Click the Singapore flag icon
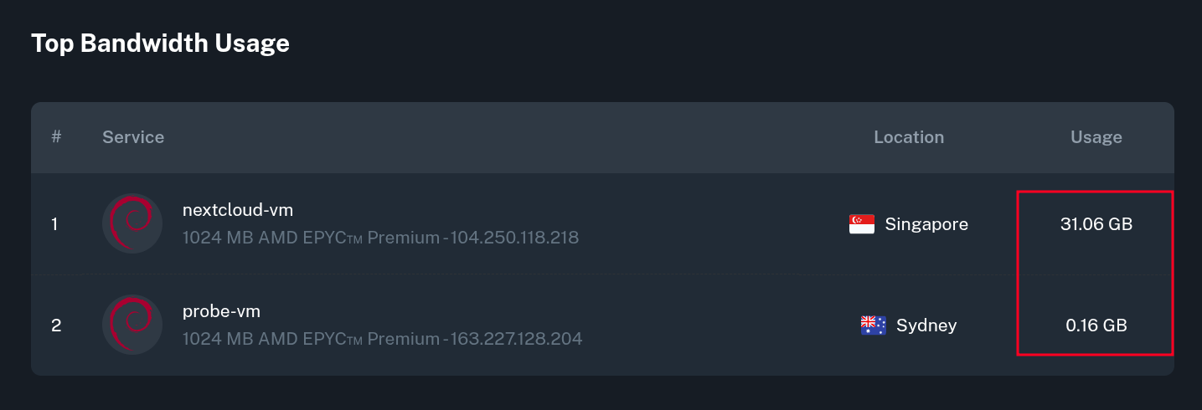Screen dimensions: 1202x410 coord(862,224)
